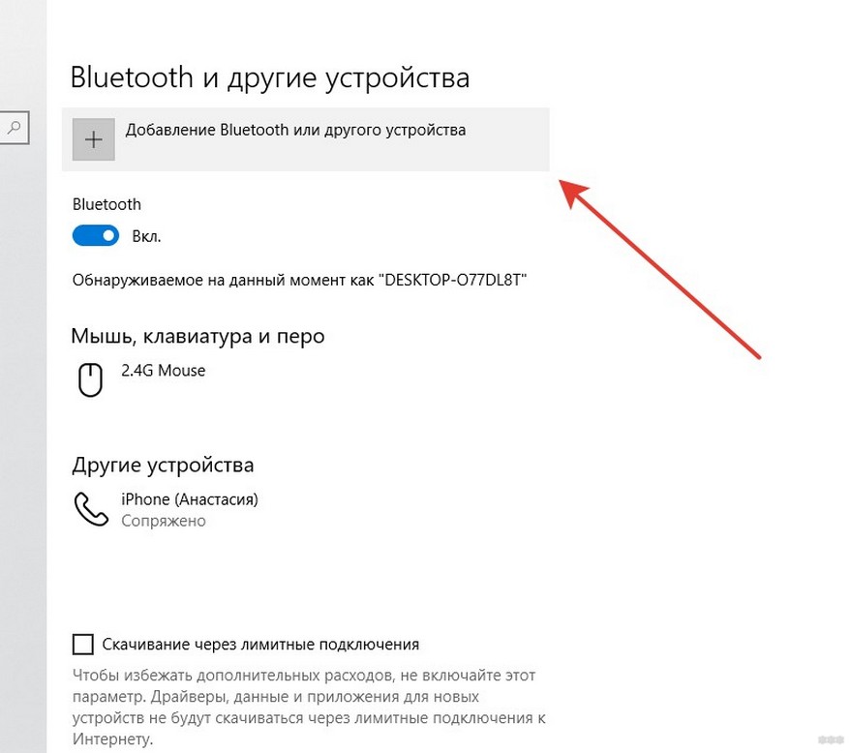Image resolution: width=851 pixels, height=753 pixels.
Task: Click the settings search field
Action: tap(15, 128)
